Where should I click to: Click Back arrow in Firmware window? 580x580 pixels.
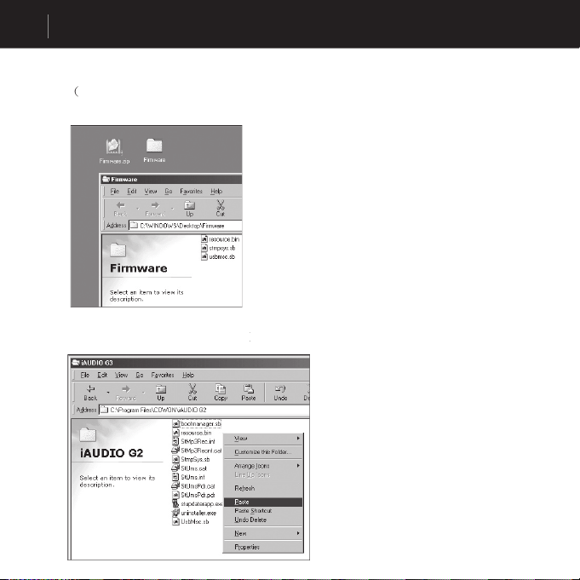point(120,209)
